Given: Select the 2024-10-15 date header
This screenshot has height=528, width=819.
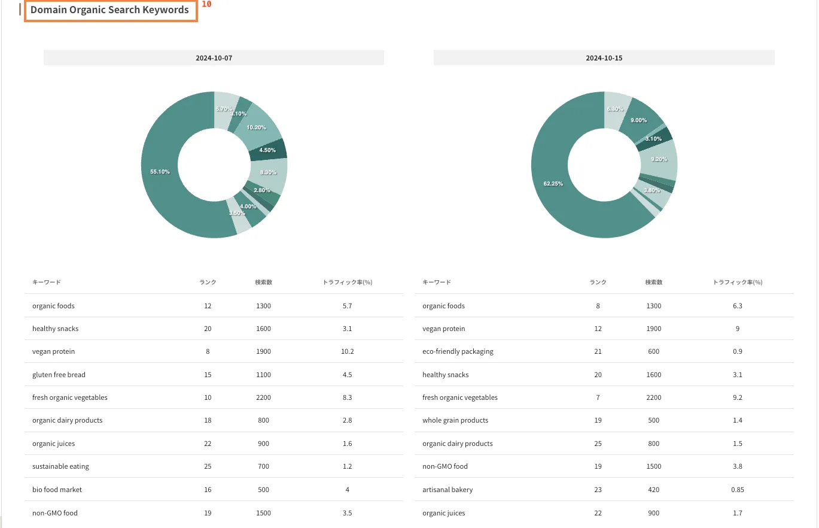Looking at the screenshot, I should point(604,58).
